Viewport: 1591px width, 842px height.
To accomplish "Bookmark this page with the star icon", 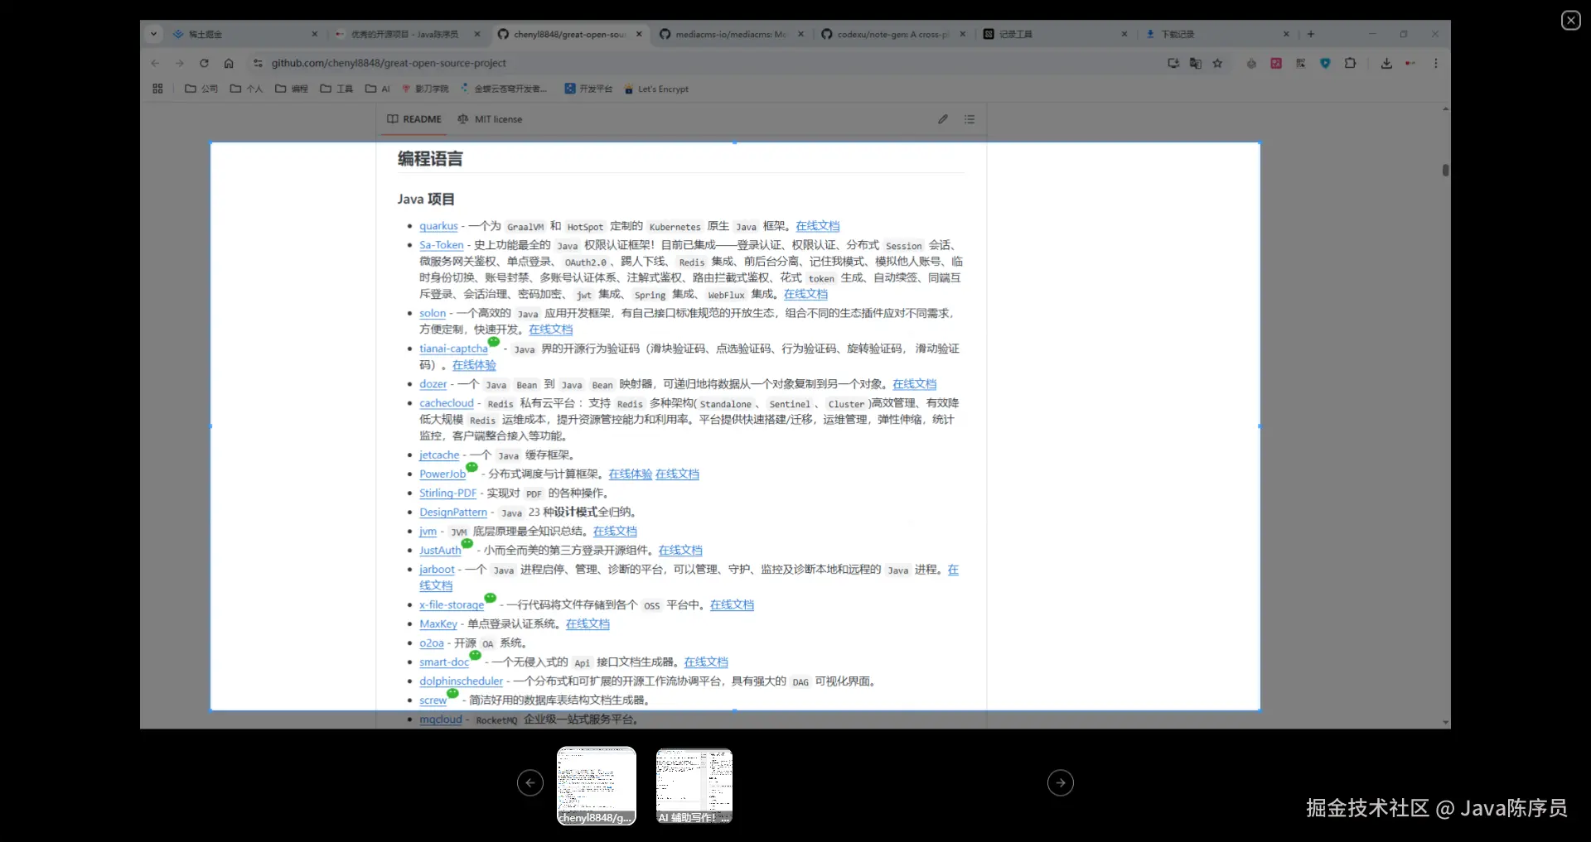I will [x=1217, y=63].
